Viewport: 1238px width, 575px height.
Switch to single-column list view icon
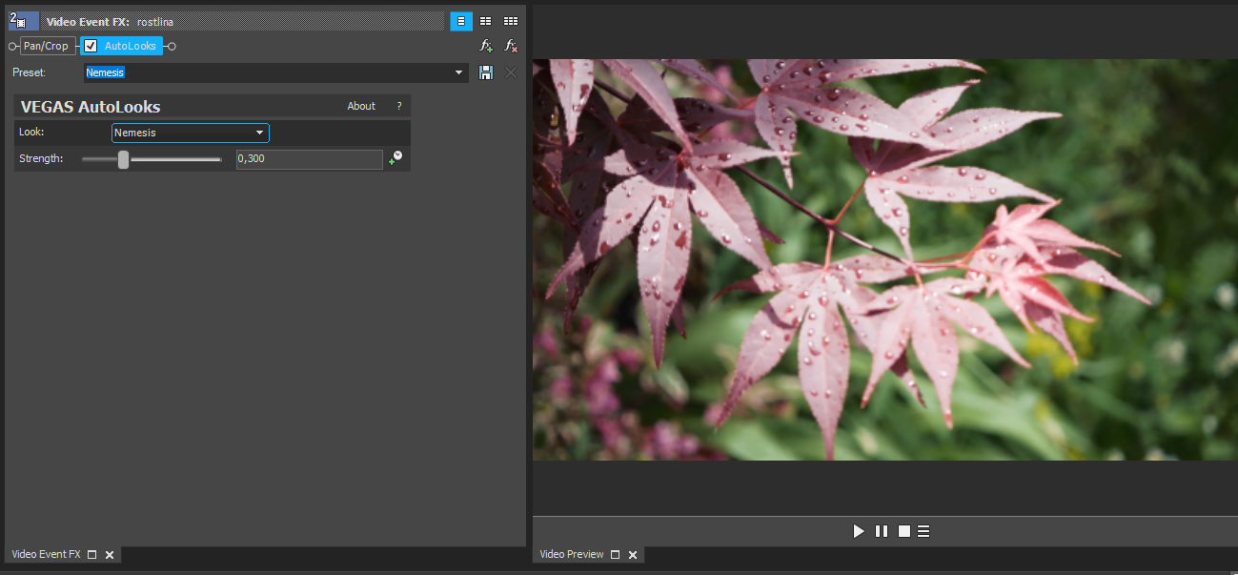click(461, 21)
